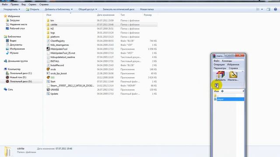
Task: Open the WinRAR Справка menu
Action: click(233, 68)
